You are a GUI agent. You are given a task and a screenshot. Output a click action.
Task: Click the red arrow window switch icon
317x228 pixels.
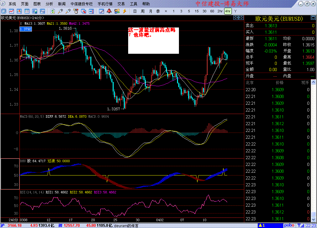click(x=84, y=11)
